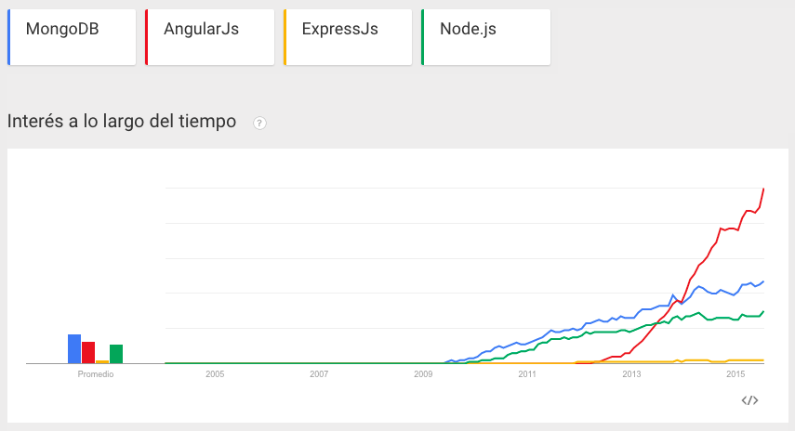The image size is (795, 431).
Task: Select the 2013 year axis label
Action: tap(632, 374)
